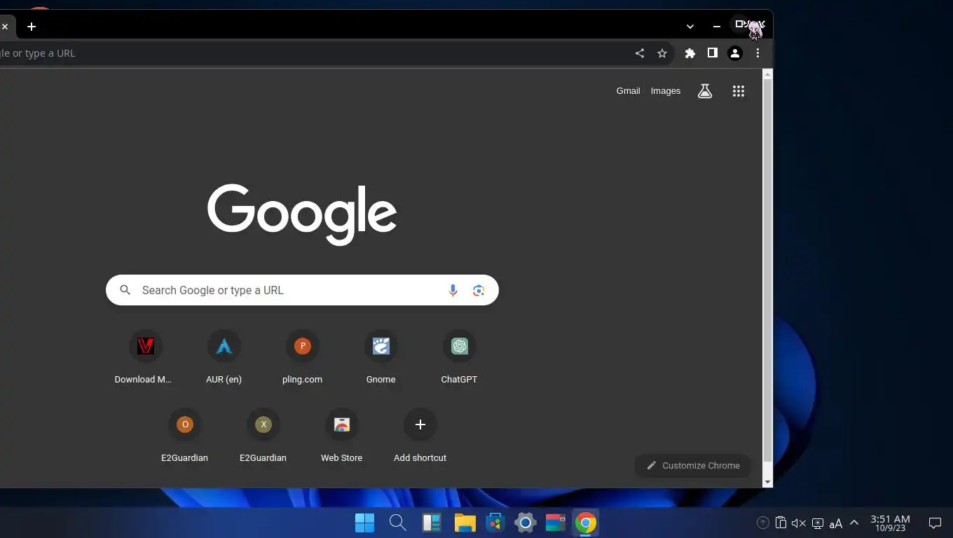Open a new tab with plus button
Image resolution: width=953 pixels, height=538 pixels.
click(32, 27)
